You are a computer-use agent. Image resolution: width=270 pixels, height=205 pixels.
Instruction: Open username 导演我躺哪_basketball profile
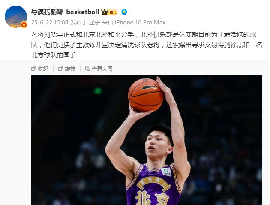[x=65, y=12]
